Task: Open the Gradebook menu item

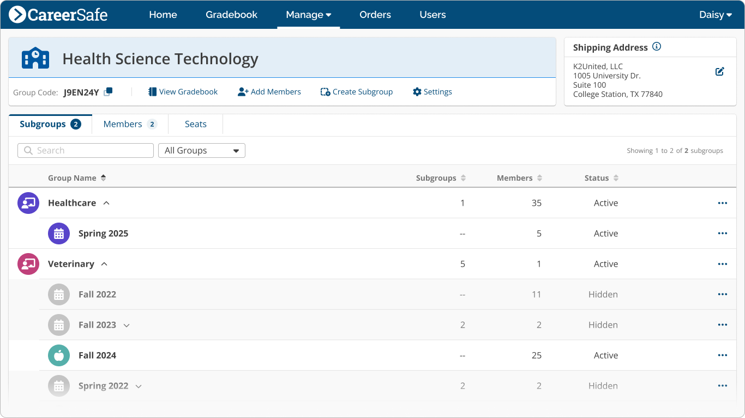Action: (231, 15)
